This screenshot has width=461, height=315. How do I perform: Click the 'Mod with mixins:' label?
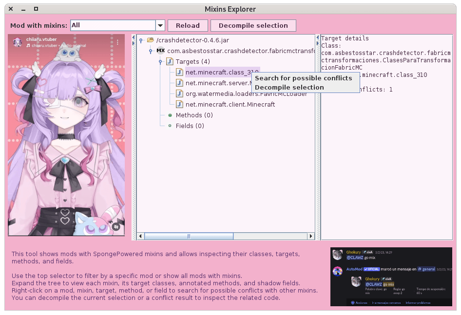(x=39, y=26)
